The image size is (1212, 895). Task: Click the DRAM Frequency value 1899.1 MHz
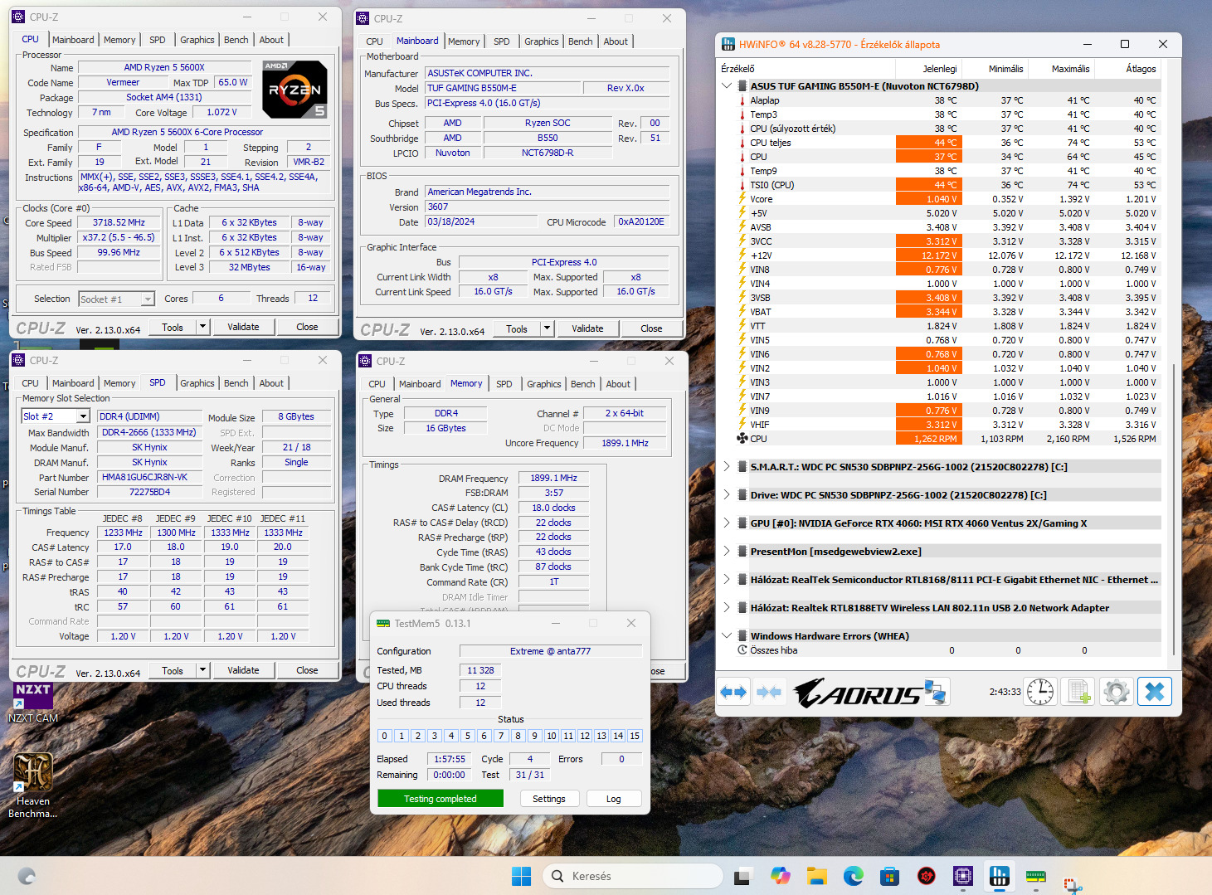click(554, 478)
